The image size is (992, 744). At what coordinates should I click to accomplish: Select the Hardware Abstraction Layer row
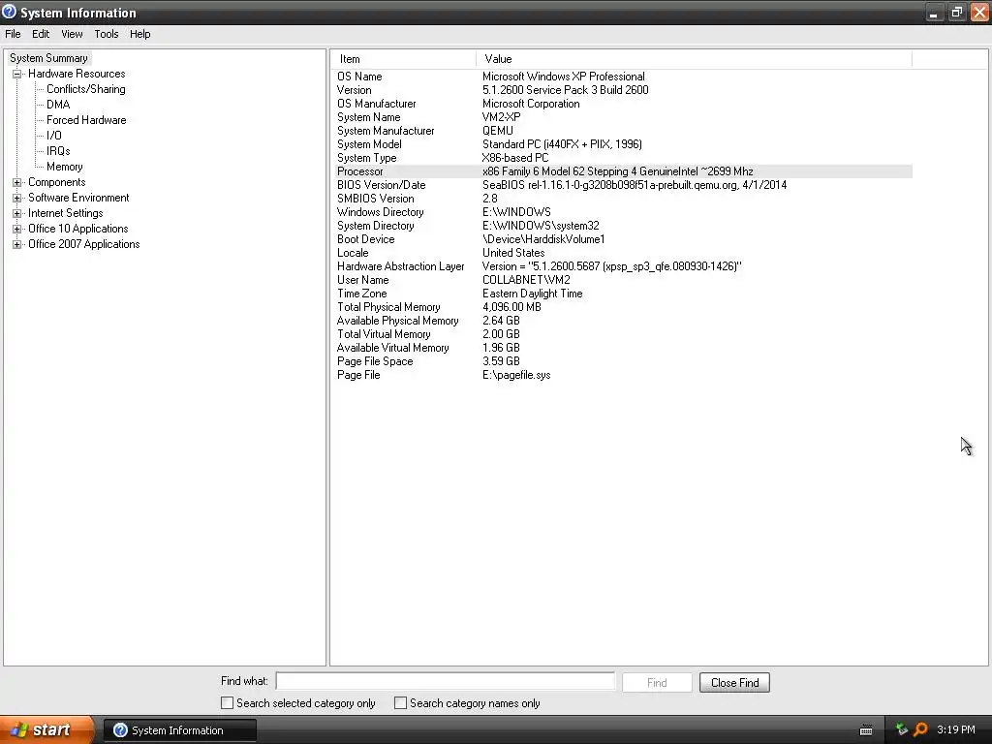pos(623,267)
